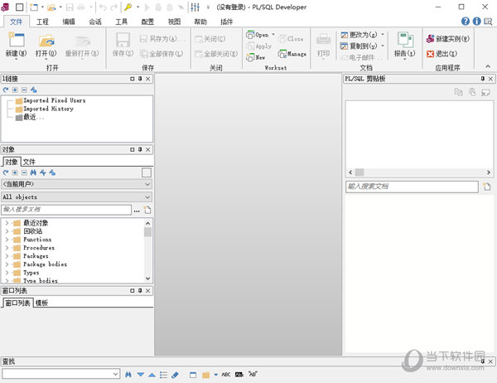Click binoculars find icon in 对象 toolbar
497x383 pixels.
[x=33, y=172]
